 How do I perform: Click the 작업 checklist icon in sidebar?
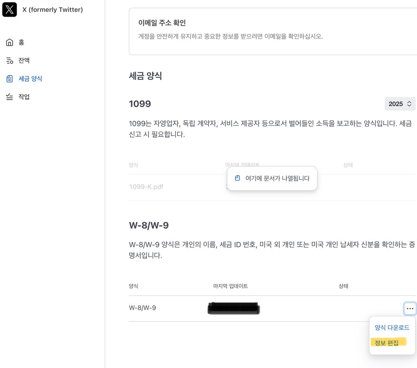9,97
